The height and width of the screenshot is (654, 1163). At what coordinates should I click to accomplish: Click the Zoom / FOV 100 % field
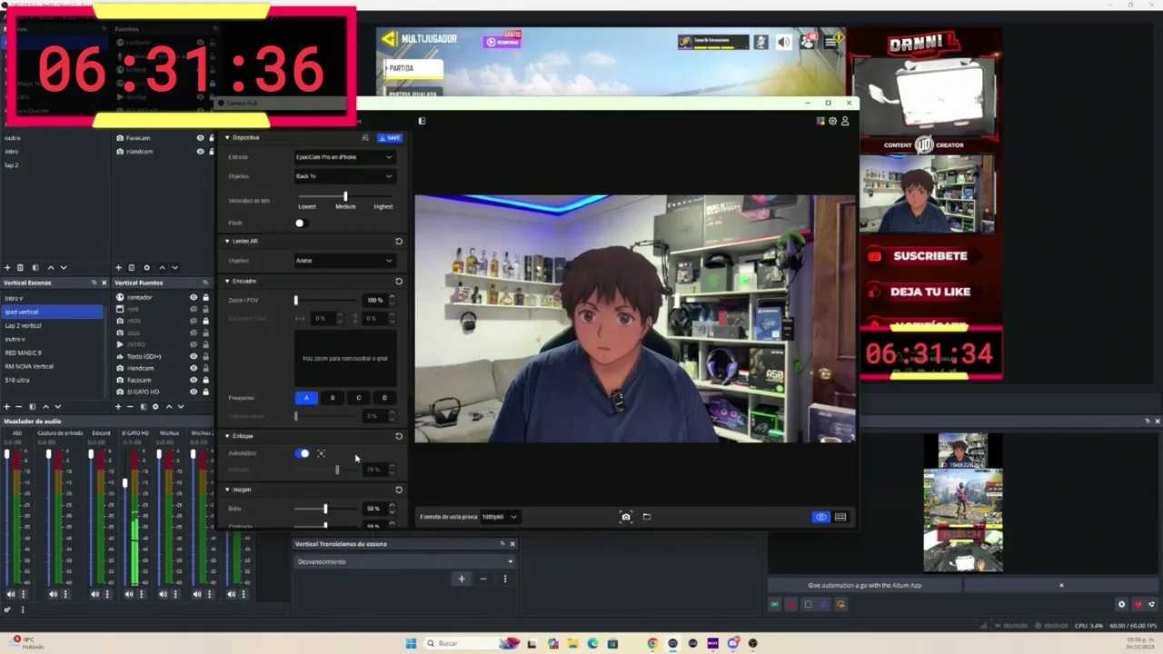(375, 300)
